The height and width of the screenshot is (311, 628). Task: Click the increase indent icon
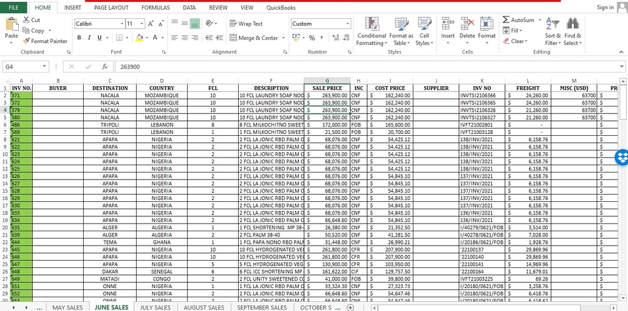[219, 38]
